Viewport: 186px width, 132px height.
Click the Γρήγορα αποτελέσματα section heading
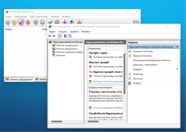pos(100,87)
